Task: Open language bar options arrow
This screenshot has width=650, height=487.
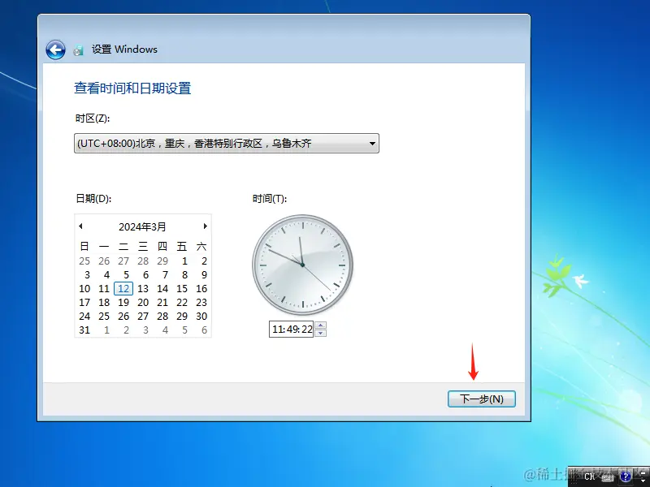Action: pos(643,481)
